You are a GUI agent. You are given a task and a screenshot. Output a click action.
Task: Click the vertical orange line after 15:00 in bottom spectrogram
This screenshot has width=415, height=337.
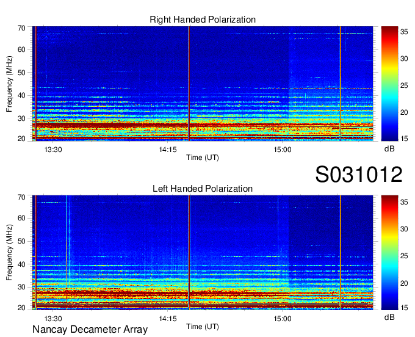tap(341, 253)
